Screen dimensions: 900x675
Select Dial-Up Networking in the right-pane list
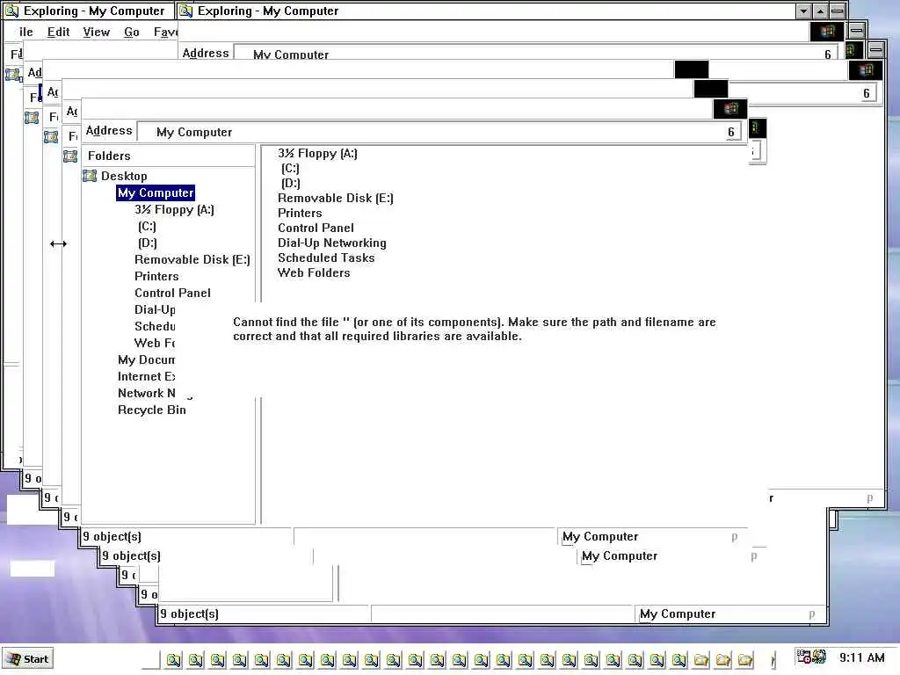(x=331, y=243)
